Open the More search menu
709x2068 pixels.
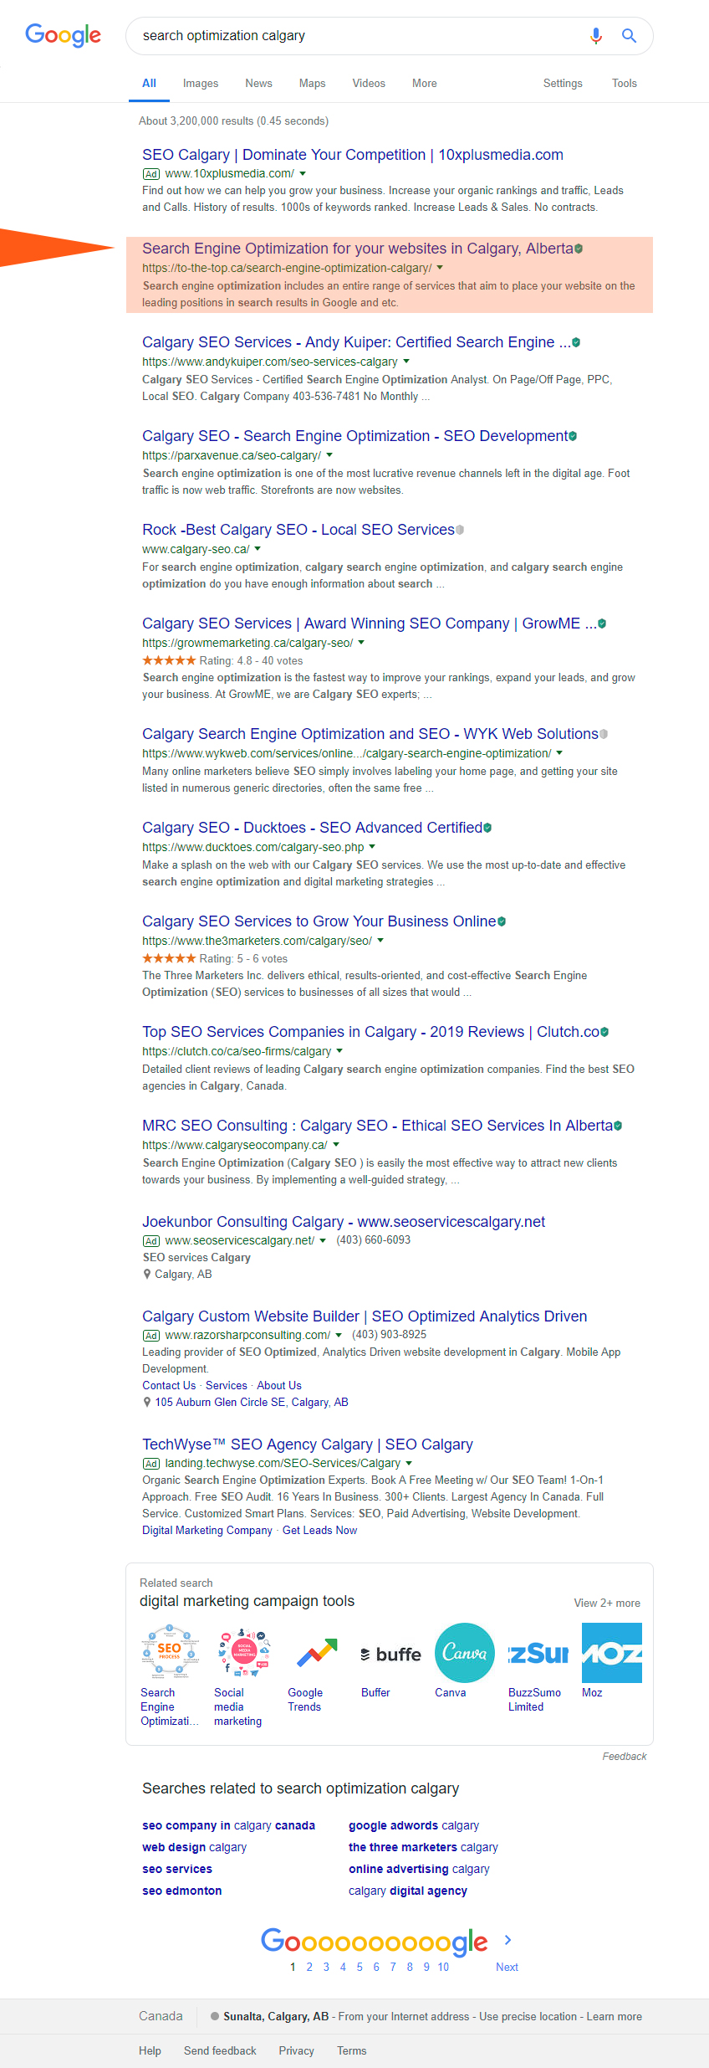click(x=424, y=84)
